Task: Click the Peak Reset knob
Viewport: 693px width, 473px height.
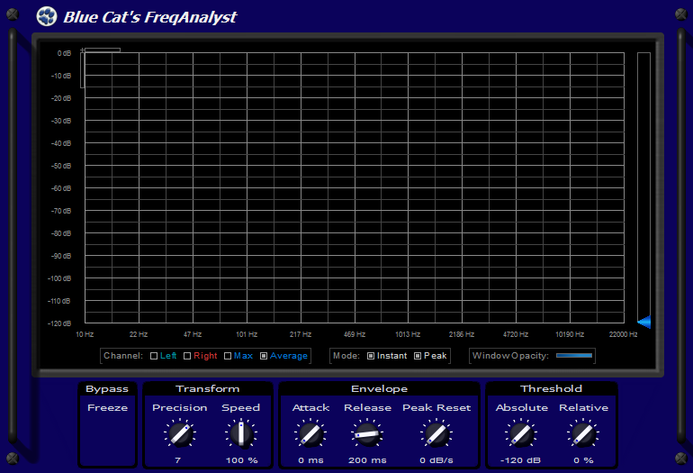Action: click(x=436, y=434)
